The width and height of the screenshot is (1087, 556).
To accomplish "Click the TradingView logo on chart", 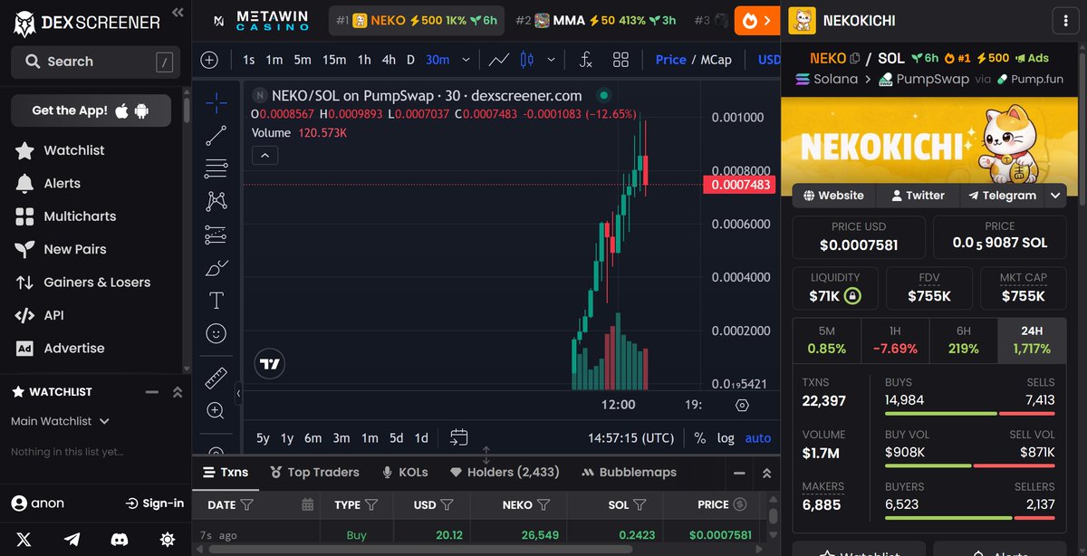I will [x=270, y=364].
